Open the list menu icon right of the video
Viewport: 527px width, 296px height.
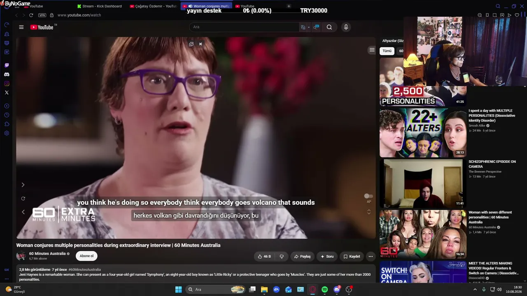(372, 50)
